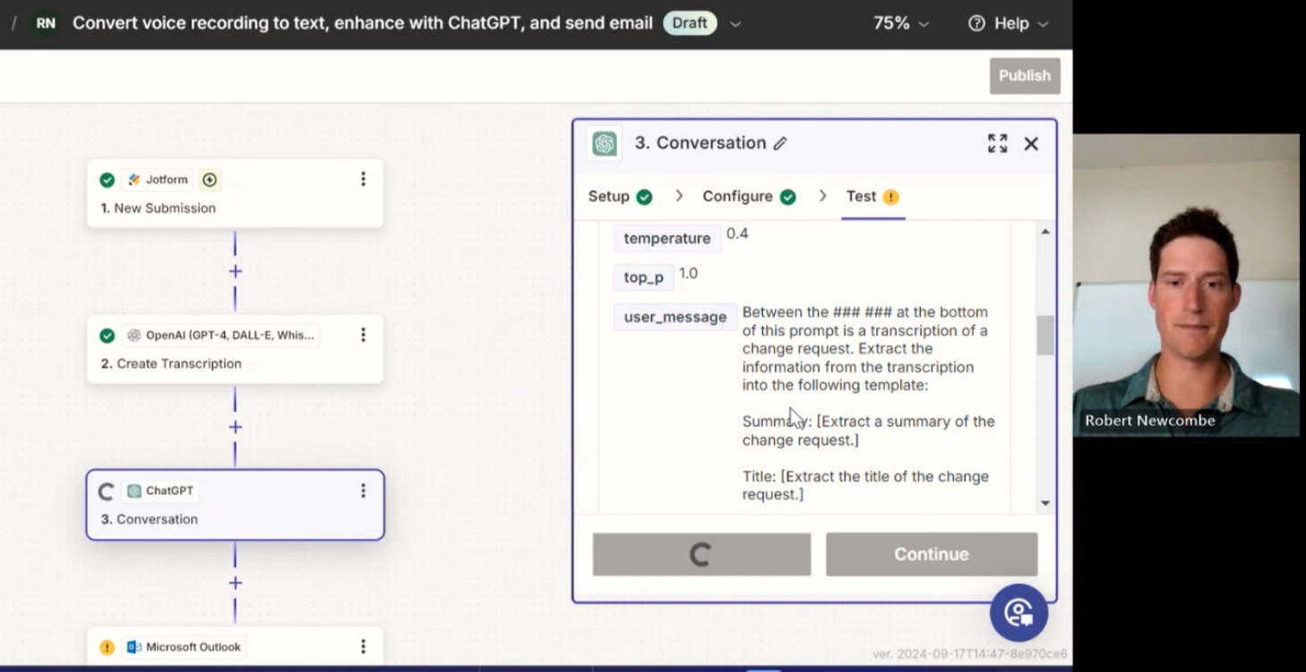This screenshot has height=672, width=1306.
Task: Click the Continue button
Action: tap(932, 554)
